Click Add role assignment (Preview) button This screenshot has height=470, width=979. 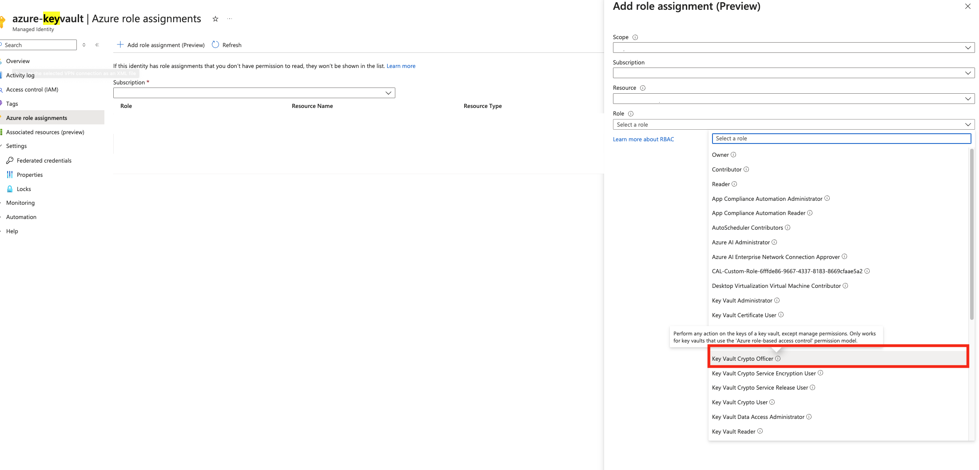tap(161, 45)
